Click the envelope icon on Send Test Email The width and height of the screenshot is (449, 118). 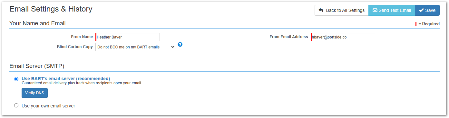click(x=375, y=10)
